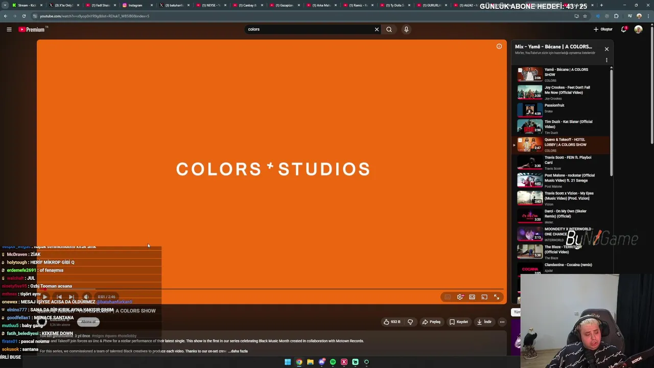Open the Chrome extensions puzzle icon

[x=616, y=16]
